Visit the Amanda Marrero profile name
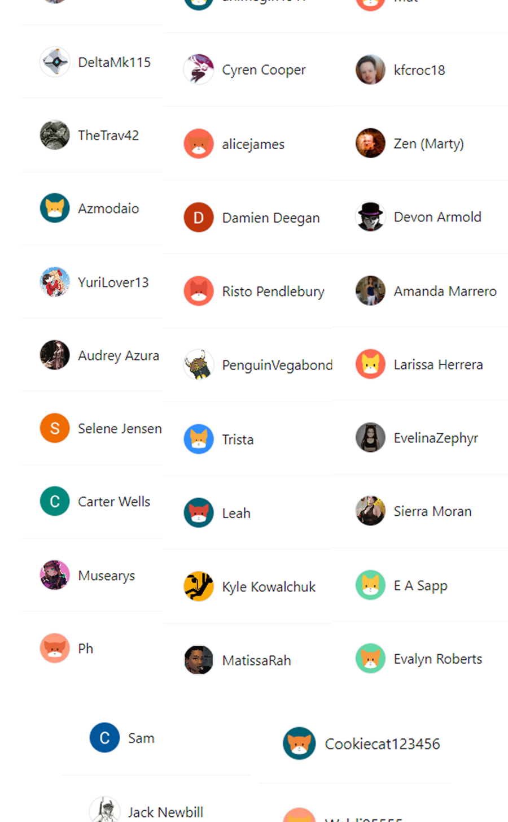The width and height of the screenshot is (508, 822). pyautogui.click(x=445, y=291)
